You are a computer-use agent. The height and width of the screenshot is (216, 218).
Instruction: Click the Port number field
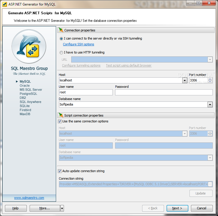199,81
